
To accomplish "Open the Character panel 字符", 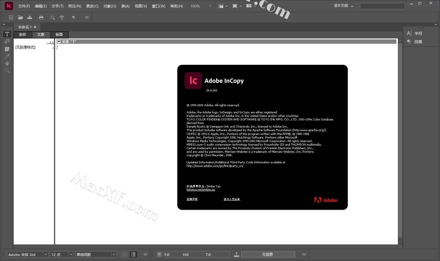I will click(415, 33).
